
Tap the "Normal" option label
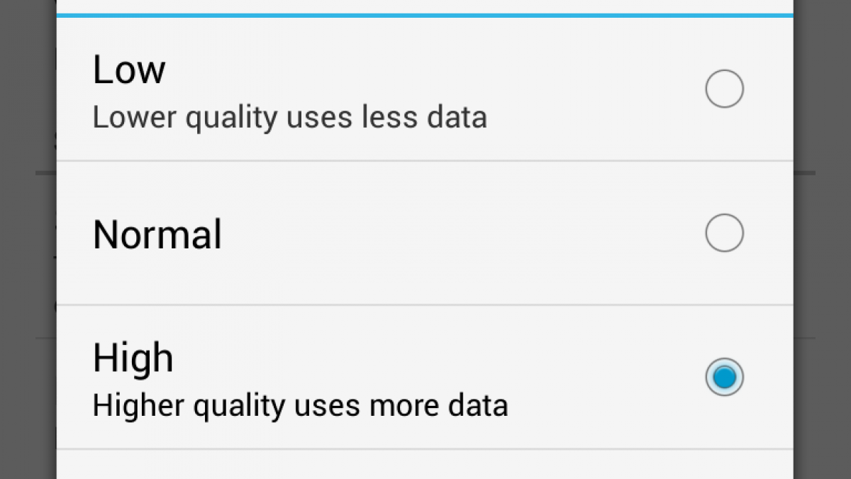pyautogui.click(x=157, y=234)
